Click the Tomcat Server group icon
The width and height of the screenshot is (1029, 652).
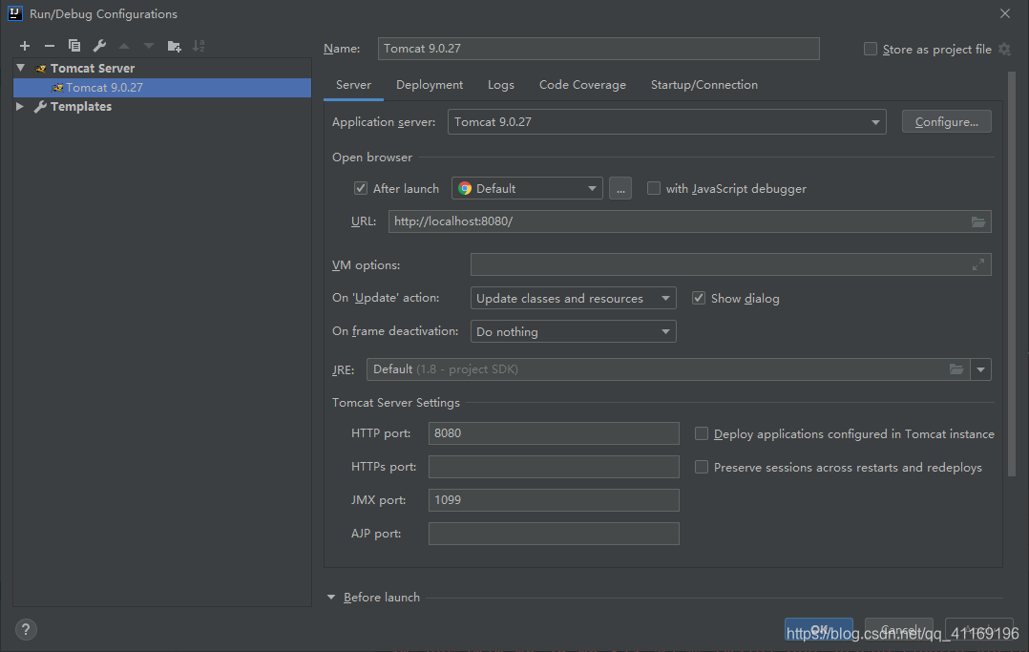coord(41,69)
